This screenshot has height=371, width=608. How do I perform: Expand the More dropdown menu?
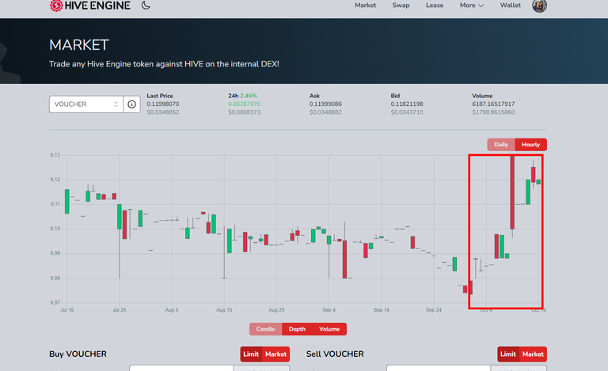pyautogui.click(x=472, y=5)
